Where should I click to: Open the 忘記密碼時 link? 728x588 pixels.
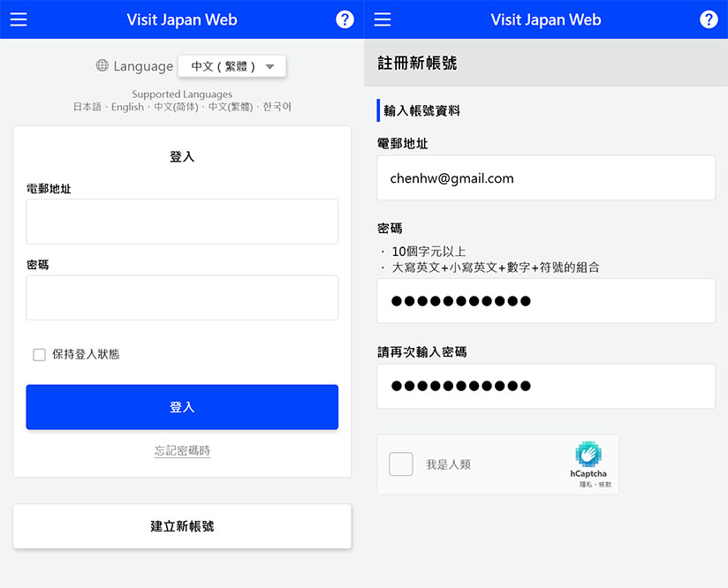click(182, 450)
